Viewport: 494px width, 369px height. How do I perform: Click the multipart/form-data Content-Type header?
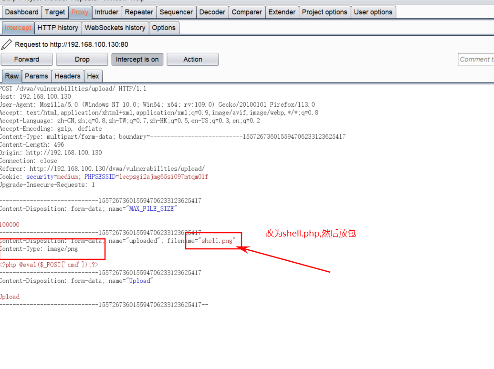tap(173, 137)
